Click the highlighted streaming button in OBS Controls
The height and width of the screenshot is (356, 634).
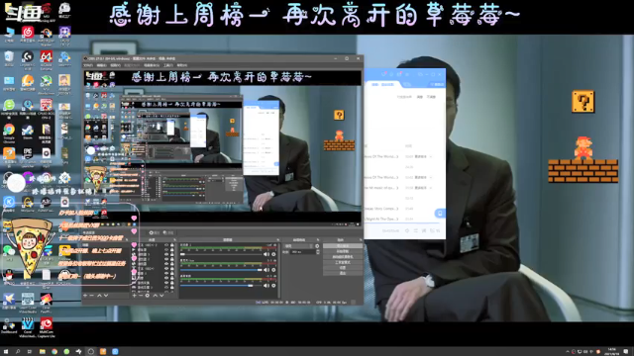(x=343, y=246)
